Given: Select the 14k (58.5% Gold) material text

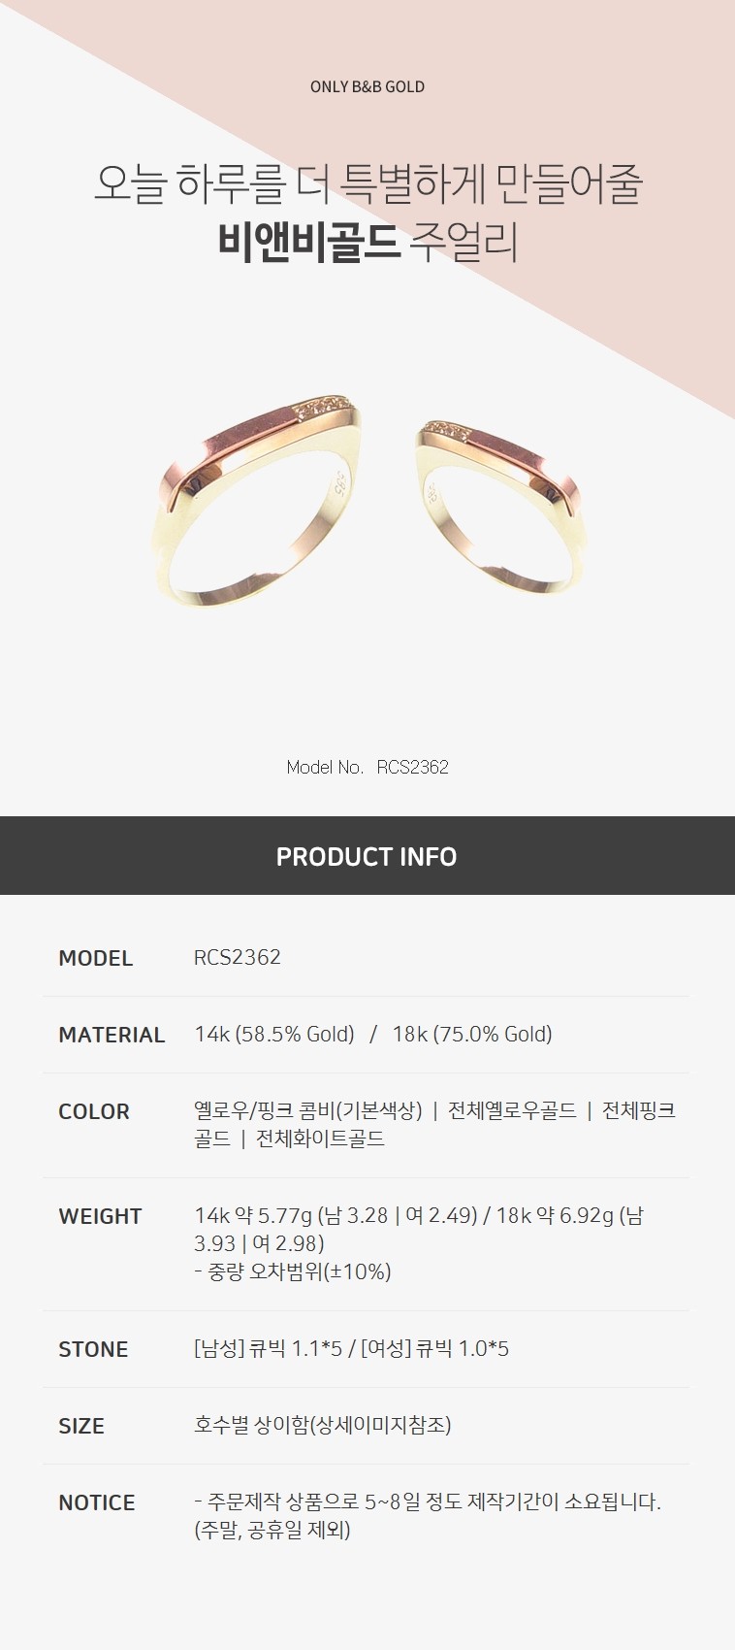Looking at the screenshot, I should click(x=274, y=1035).
